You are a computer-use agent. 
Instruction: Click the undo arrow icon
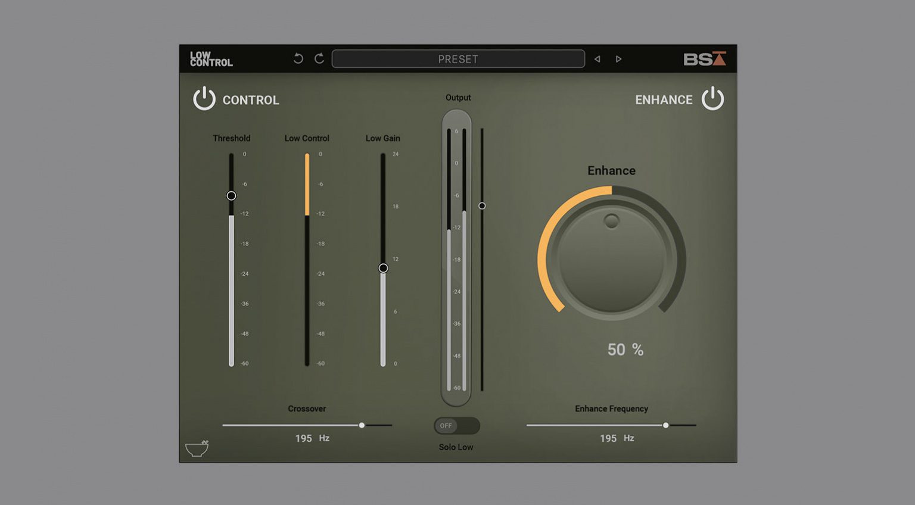[x=298, y=58]
